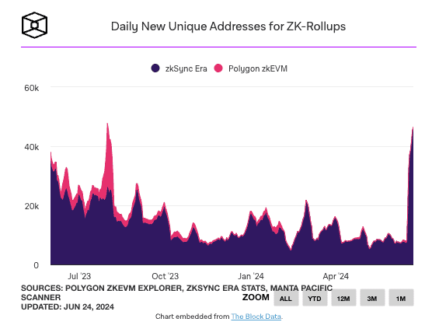439x336 pixels.
Task: Click the ZOOM label
Action: pyautogui.click(x=256, y=297)
